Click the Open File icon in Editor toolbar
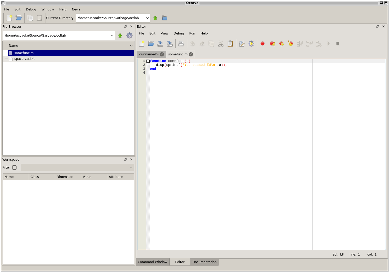This screenshot has height=272, width=389. point(151,44)
